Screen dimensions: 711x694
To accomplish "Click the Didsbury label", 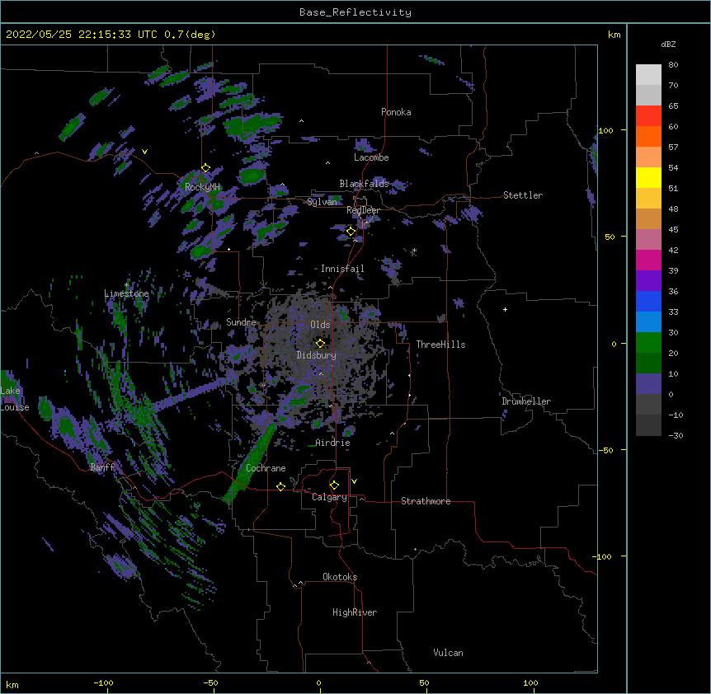I will pos(317,355).
